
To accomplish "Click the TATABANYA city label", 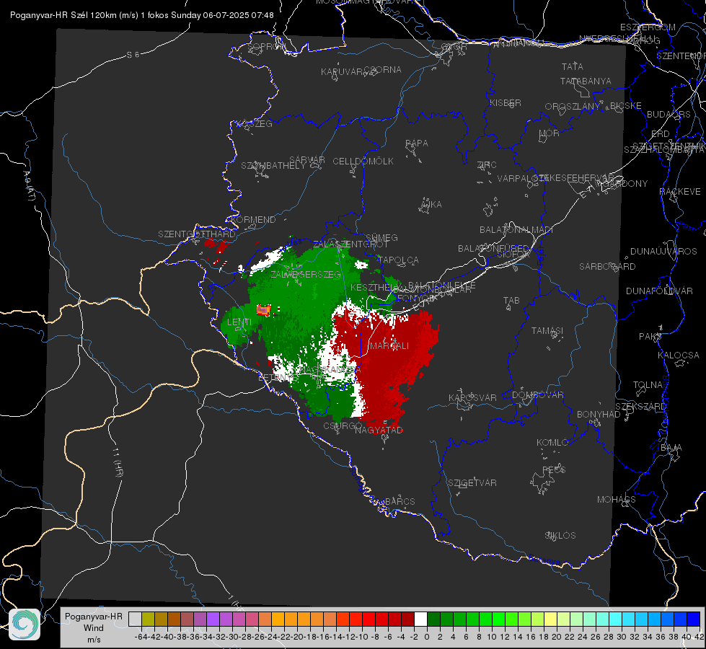I will 586,81.
